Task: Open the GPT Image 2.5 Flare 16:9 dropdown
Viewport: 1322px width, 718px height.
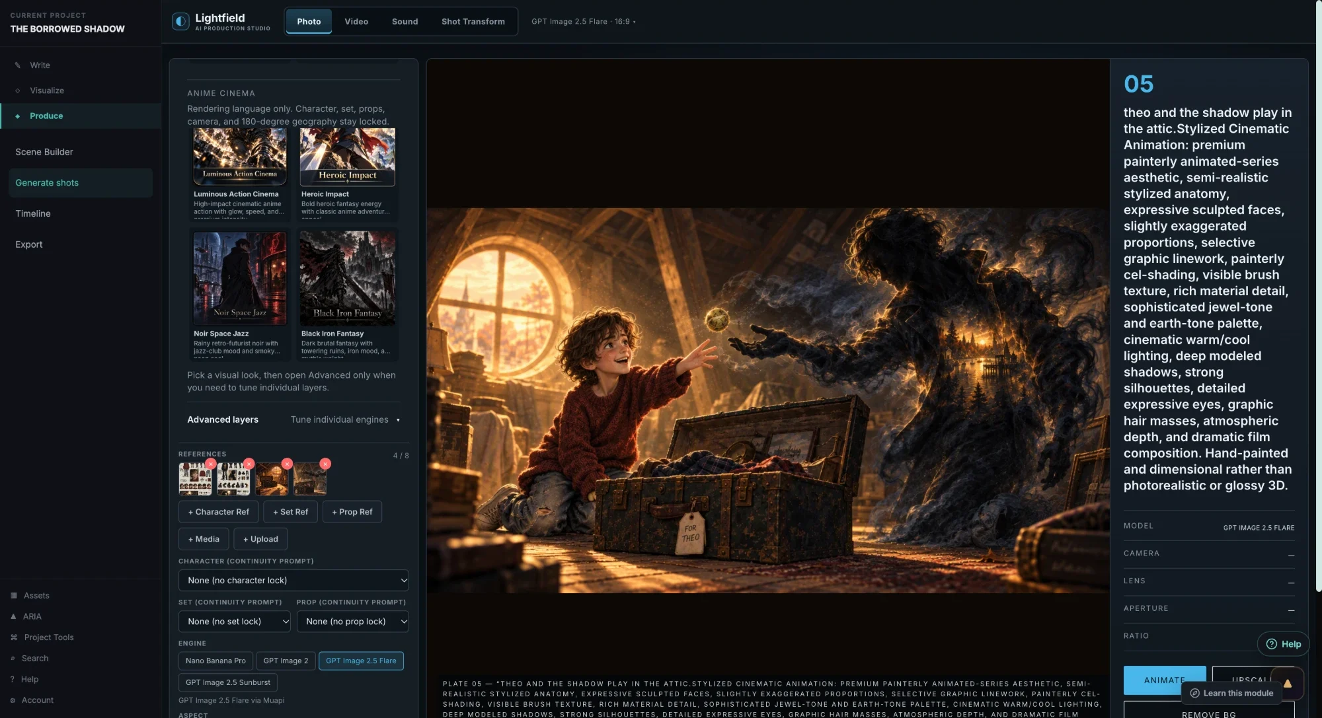Action: point(584,22)
